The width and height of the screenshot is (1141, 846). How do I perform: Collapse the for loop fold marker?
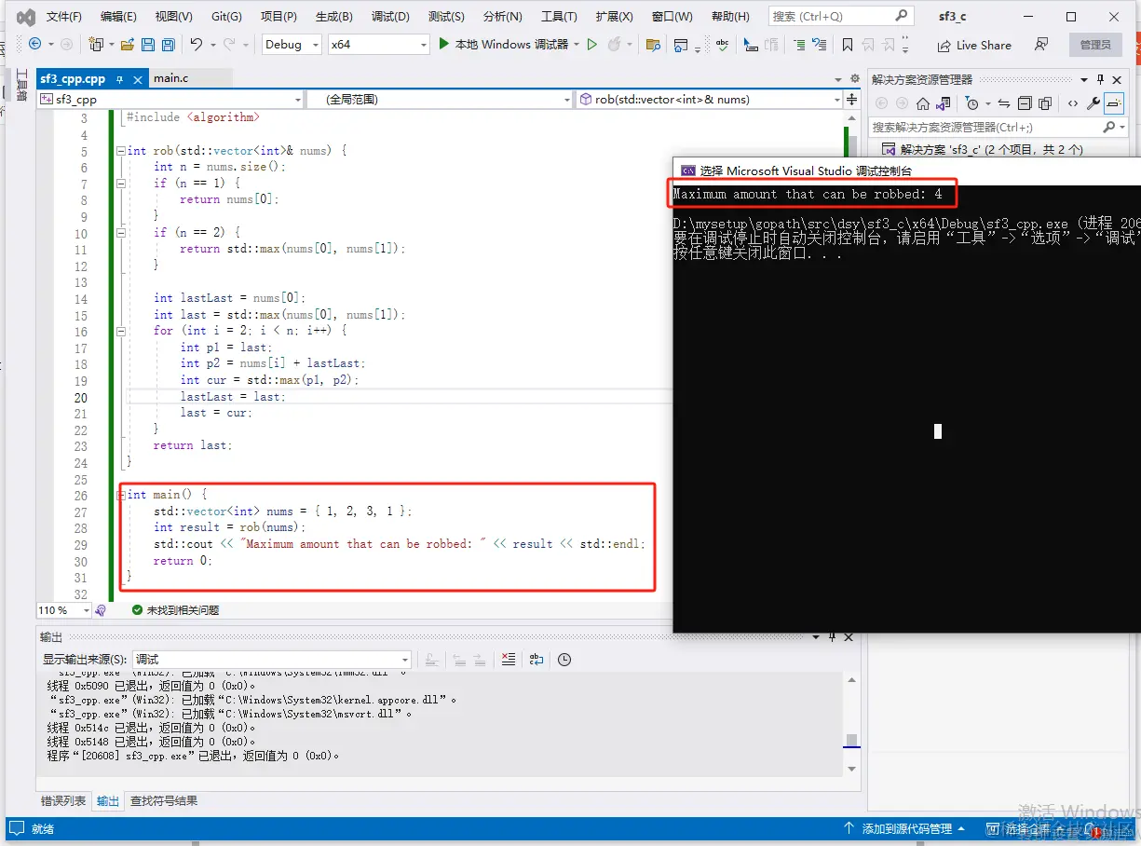[x=120, y=331]
